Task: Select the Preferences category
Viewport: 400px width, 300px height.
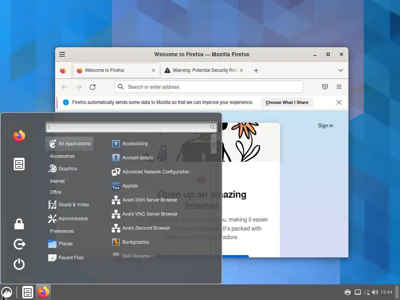Action: click(x=62, y=231)
